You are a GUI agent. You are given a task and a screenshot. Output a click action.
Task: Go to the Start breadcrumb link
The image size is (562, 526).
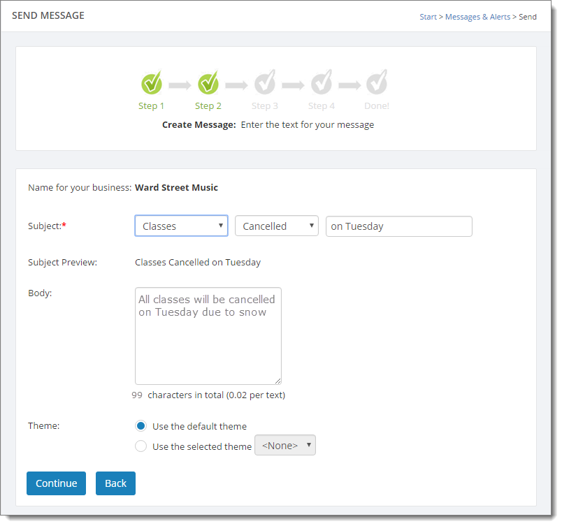click(428, 17)
